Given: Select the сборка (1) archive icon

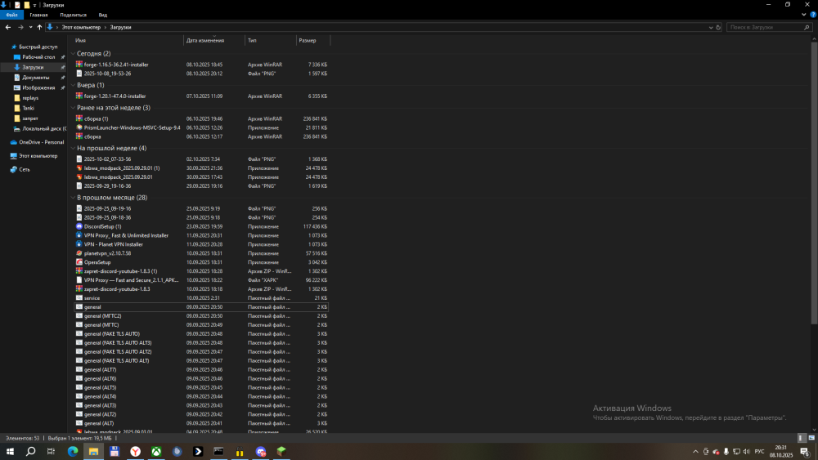Looking at the screenshot, I should coord(79,118).
